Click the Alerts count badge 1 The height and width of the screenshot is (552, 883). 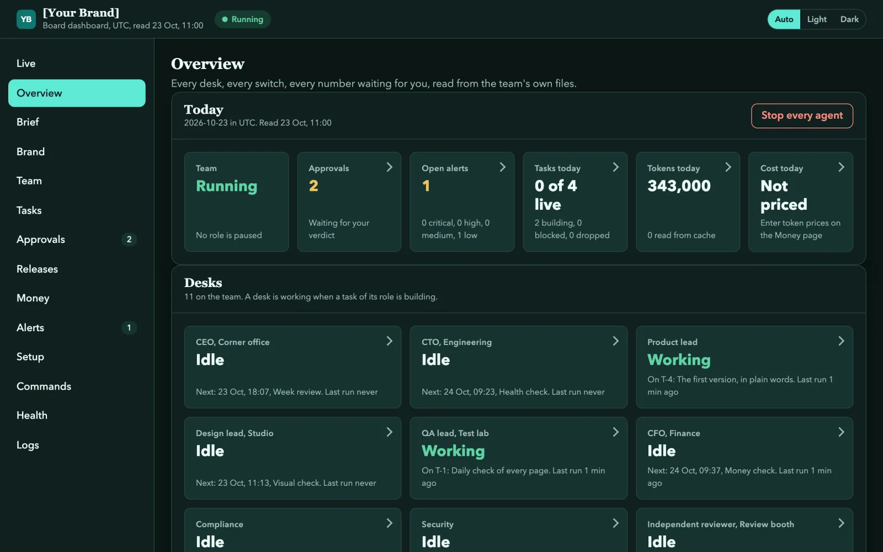tap(129, 327)
